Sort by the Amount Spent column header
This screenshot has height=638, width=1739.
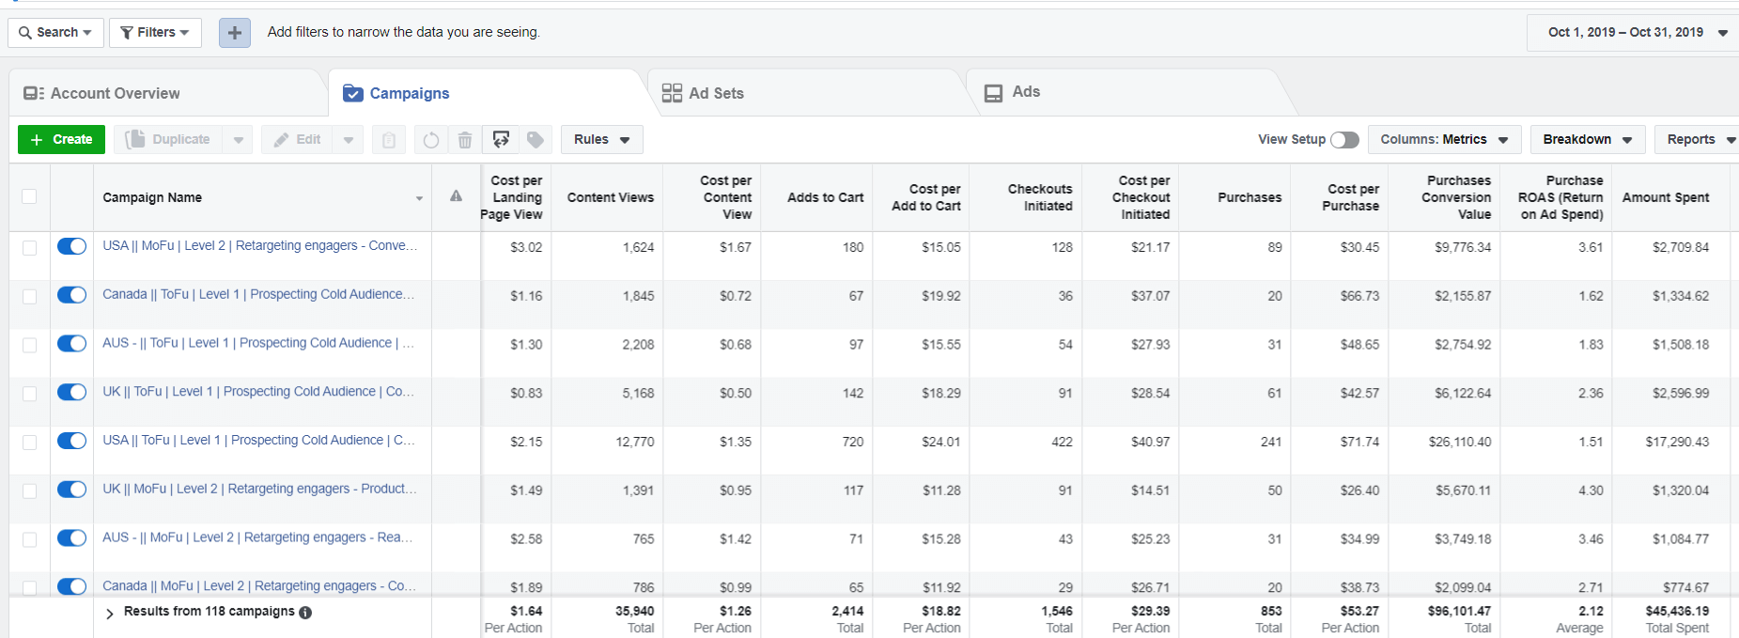[x=1665, y=197]
